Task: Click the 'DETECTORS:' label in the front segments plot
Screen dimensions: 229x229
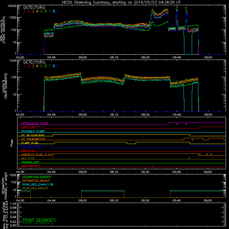Action: tap(35, 7)
